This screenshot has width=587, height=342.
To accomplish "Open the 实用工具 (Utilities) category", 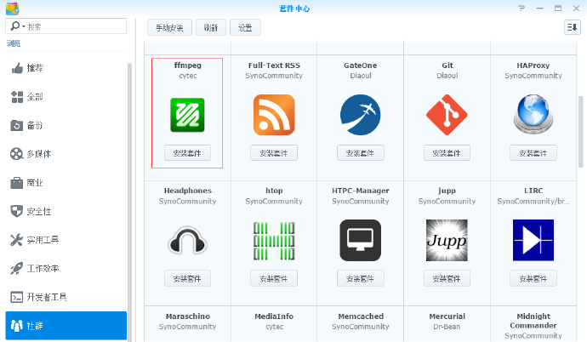I will click(x=66, y=240).
